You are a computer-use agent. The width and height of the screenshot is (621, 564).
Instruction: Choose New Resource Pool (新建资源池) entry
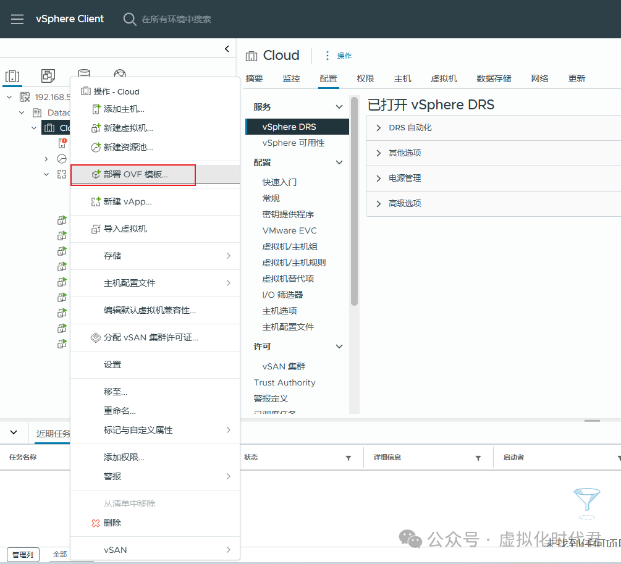pyautogui.click(x=155, y=148)
